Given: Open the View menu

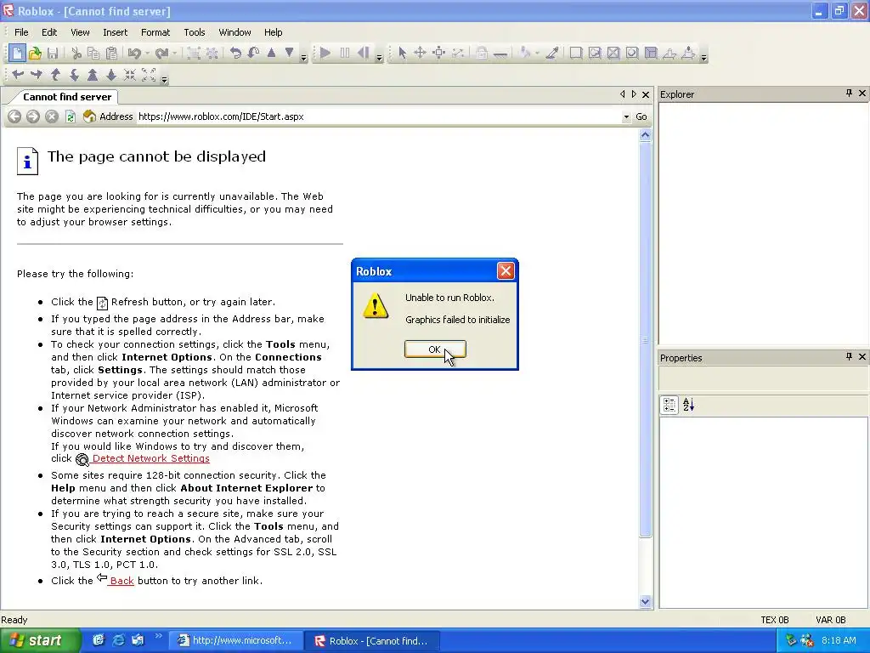Looking at the screenshot, I should pyautogui.click(x=80, y=32).
